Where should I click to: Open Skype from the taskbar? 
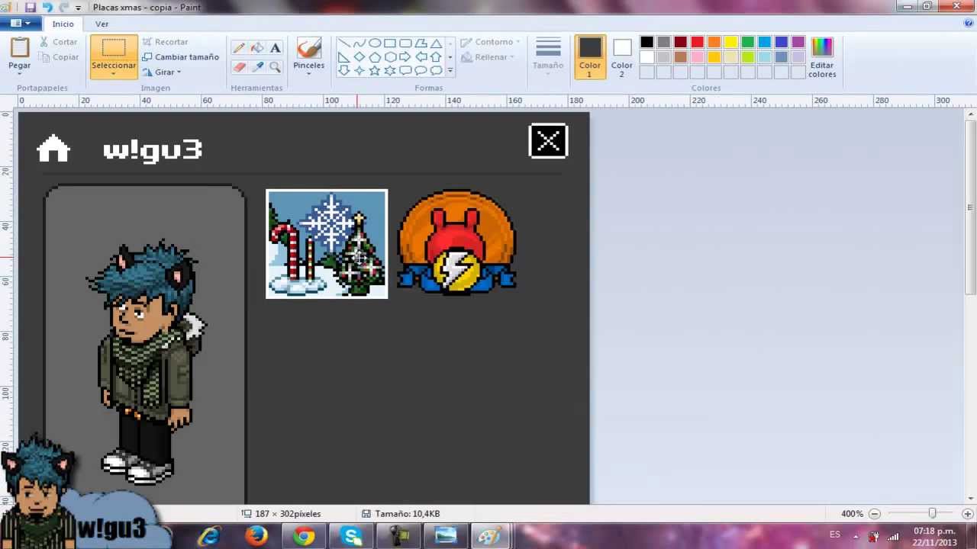(x=352, y=536)
